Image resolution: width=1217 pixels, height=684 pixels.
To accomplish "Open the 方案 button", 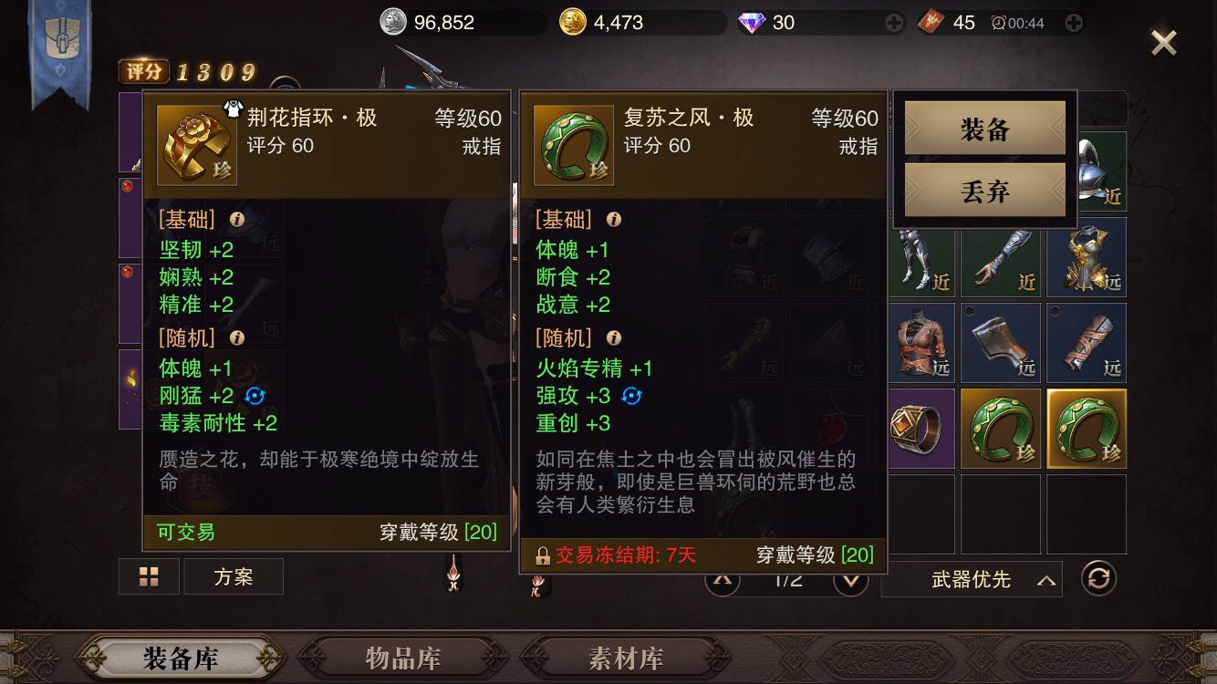I will [x=234, y=576].
